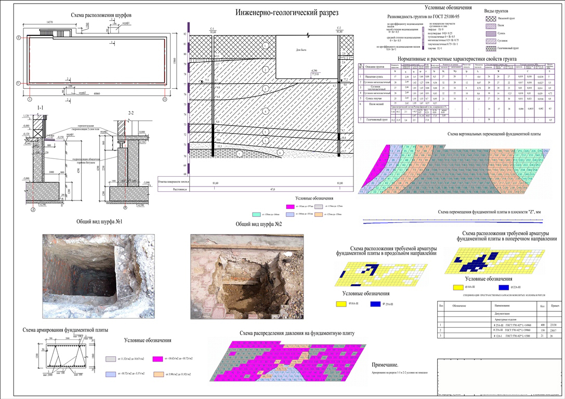Click the colored vertical displacement plate diagram
The width and height of the screenshot is (565, 399).
point(454,169)
